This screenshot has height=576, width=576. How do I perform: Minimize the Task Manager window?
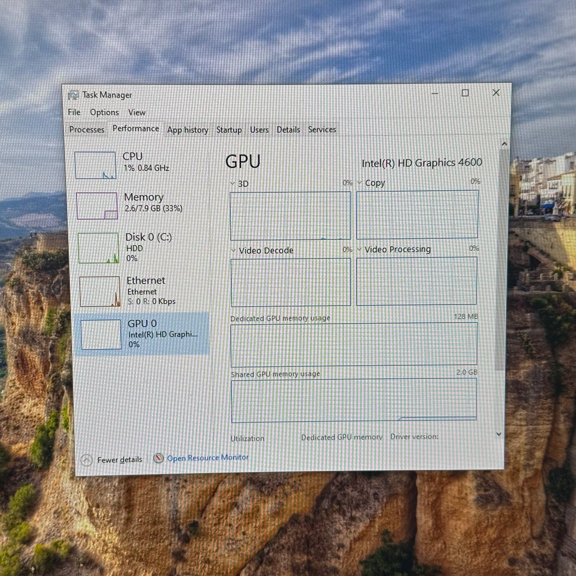[x=435, y=94]
